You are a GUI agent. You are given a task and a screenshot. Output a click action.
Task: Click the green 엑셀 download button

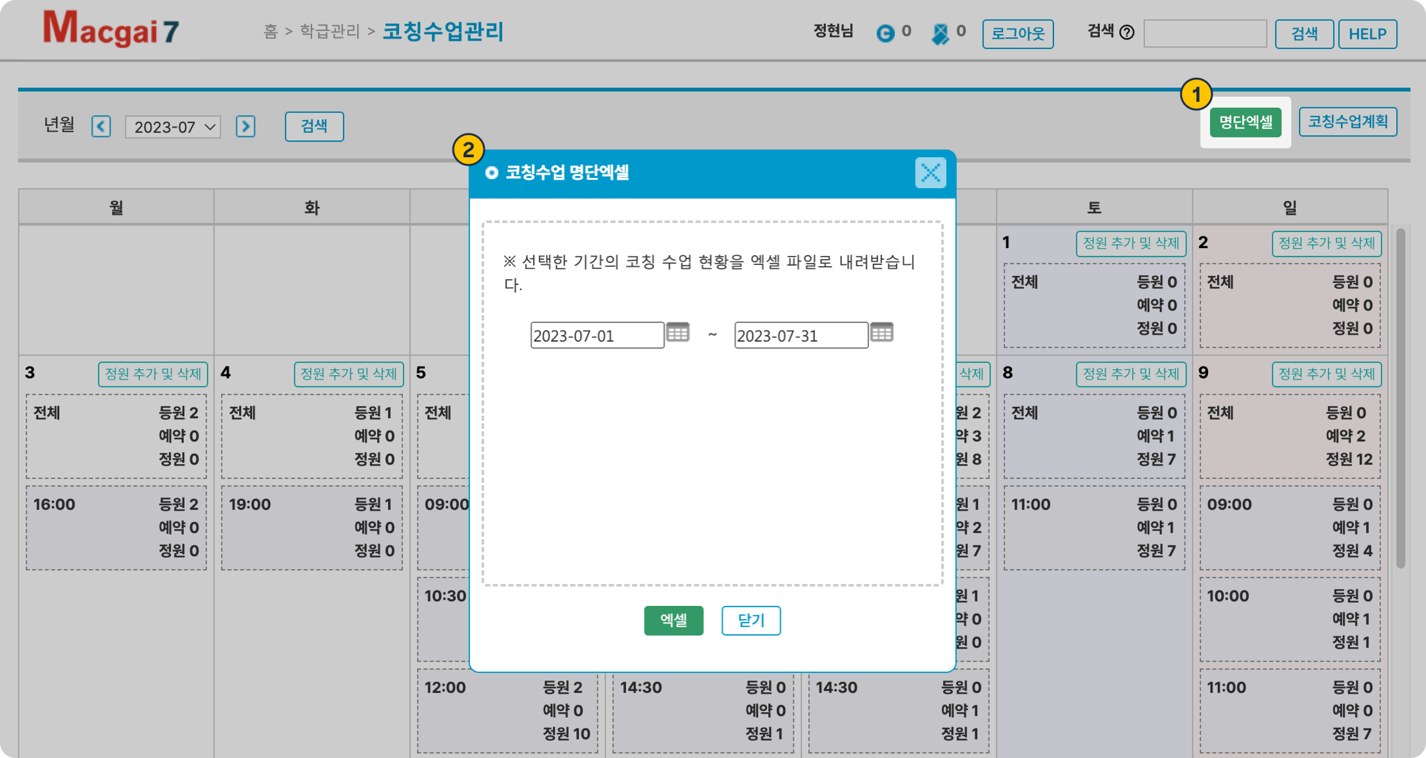pos(673,620)
